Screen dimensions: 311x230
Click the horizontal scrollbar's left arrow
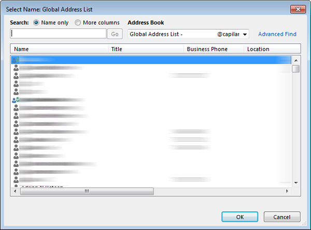(15, 191)
